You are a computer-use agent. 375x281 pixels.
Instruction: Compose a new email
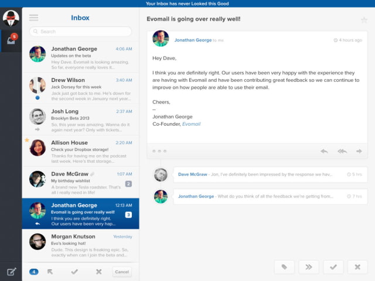tap(11, 271)
